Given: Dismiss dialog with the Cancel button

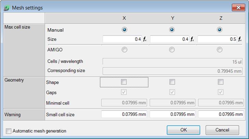Looking at the screenshot, I should [x=222, y=130].
